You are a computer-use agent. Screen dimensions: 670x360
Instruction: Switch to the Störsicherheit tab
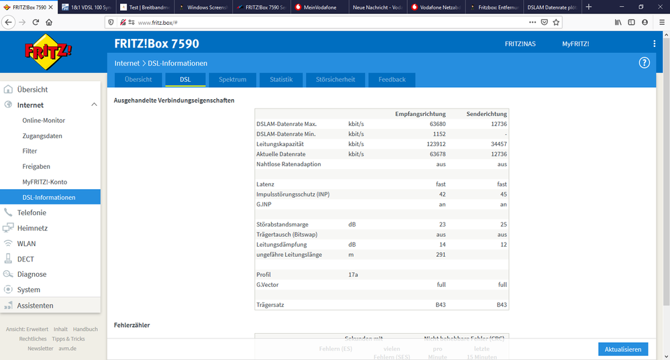pyautogui.click(x=335, y=79)
